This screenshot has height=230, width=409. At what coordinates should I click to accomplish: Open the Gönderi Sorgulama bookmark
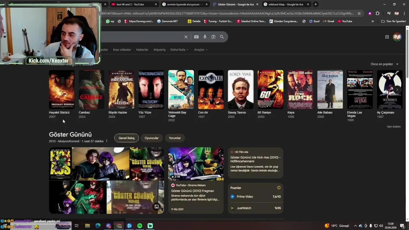[x=283, y=21]
